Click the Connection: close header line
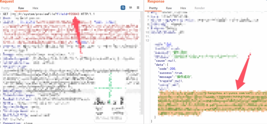 tap(18, 123)
